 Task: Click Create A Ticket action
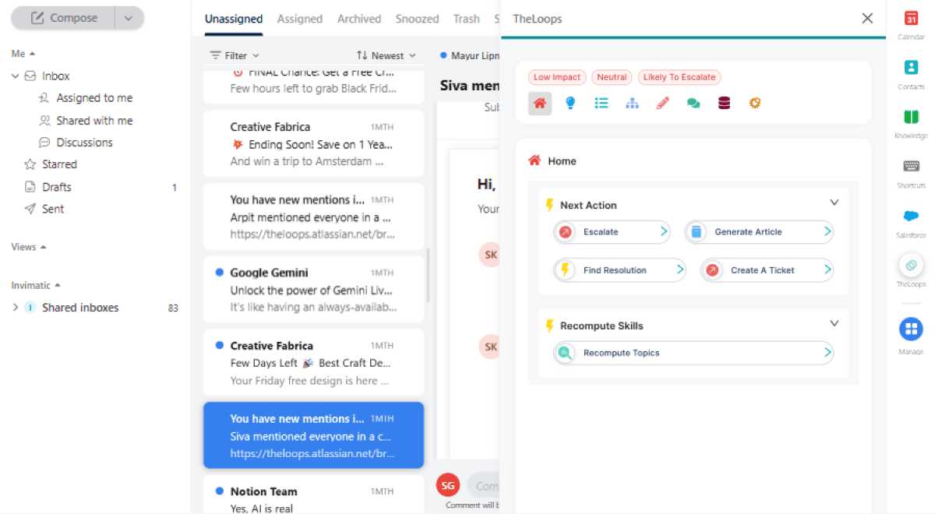click(767, 270)
